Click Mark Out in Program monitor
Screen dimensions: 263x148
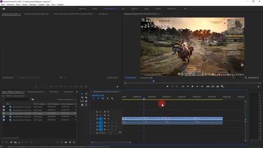tap(177, 86)
